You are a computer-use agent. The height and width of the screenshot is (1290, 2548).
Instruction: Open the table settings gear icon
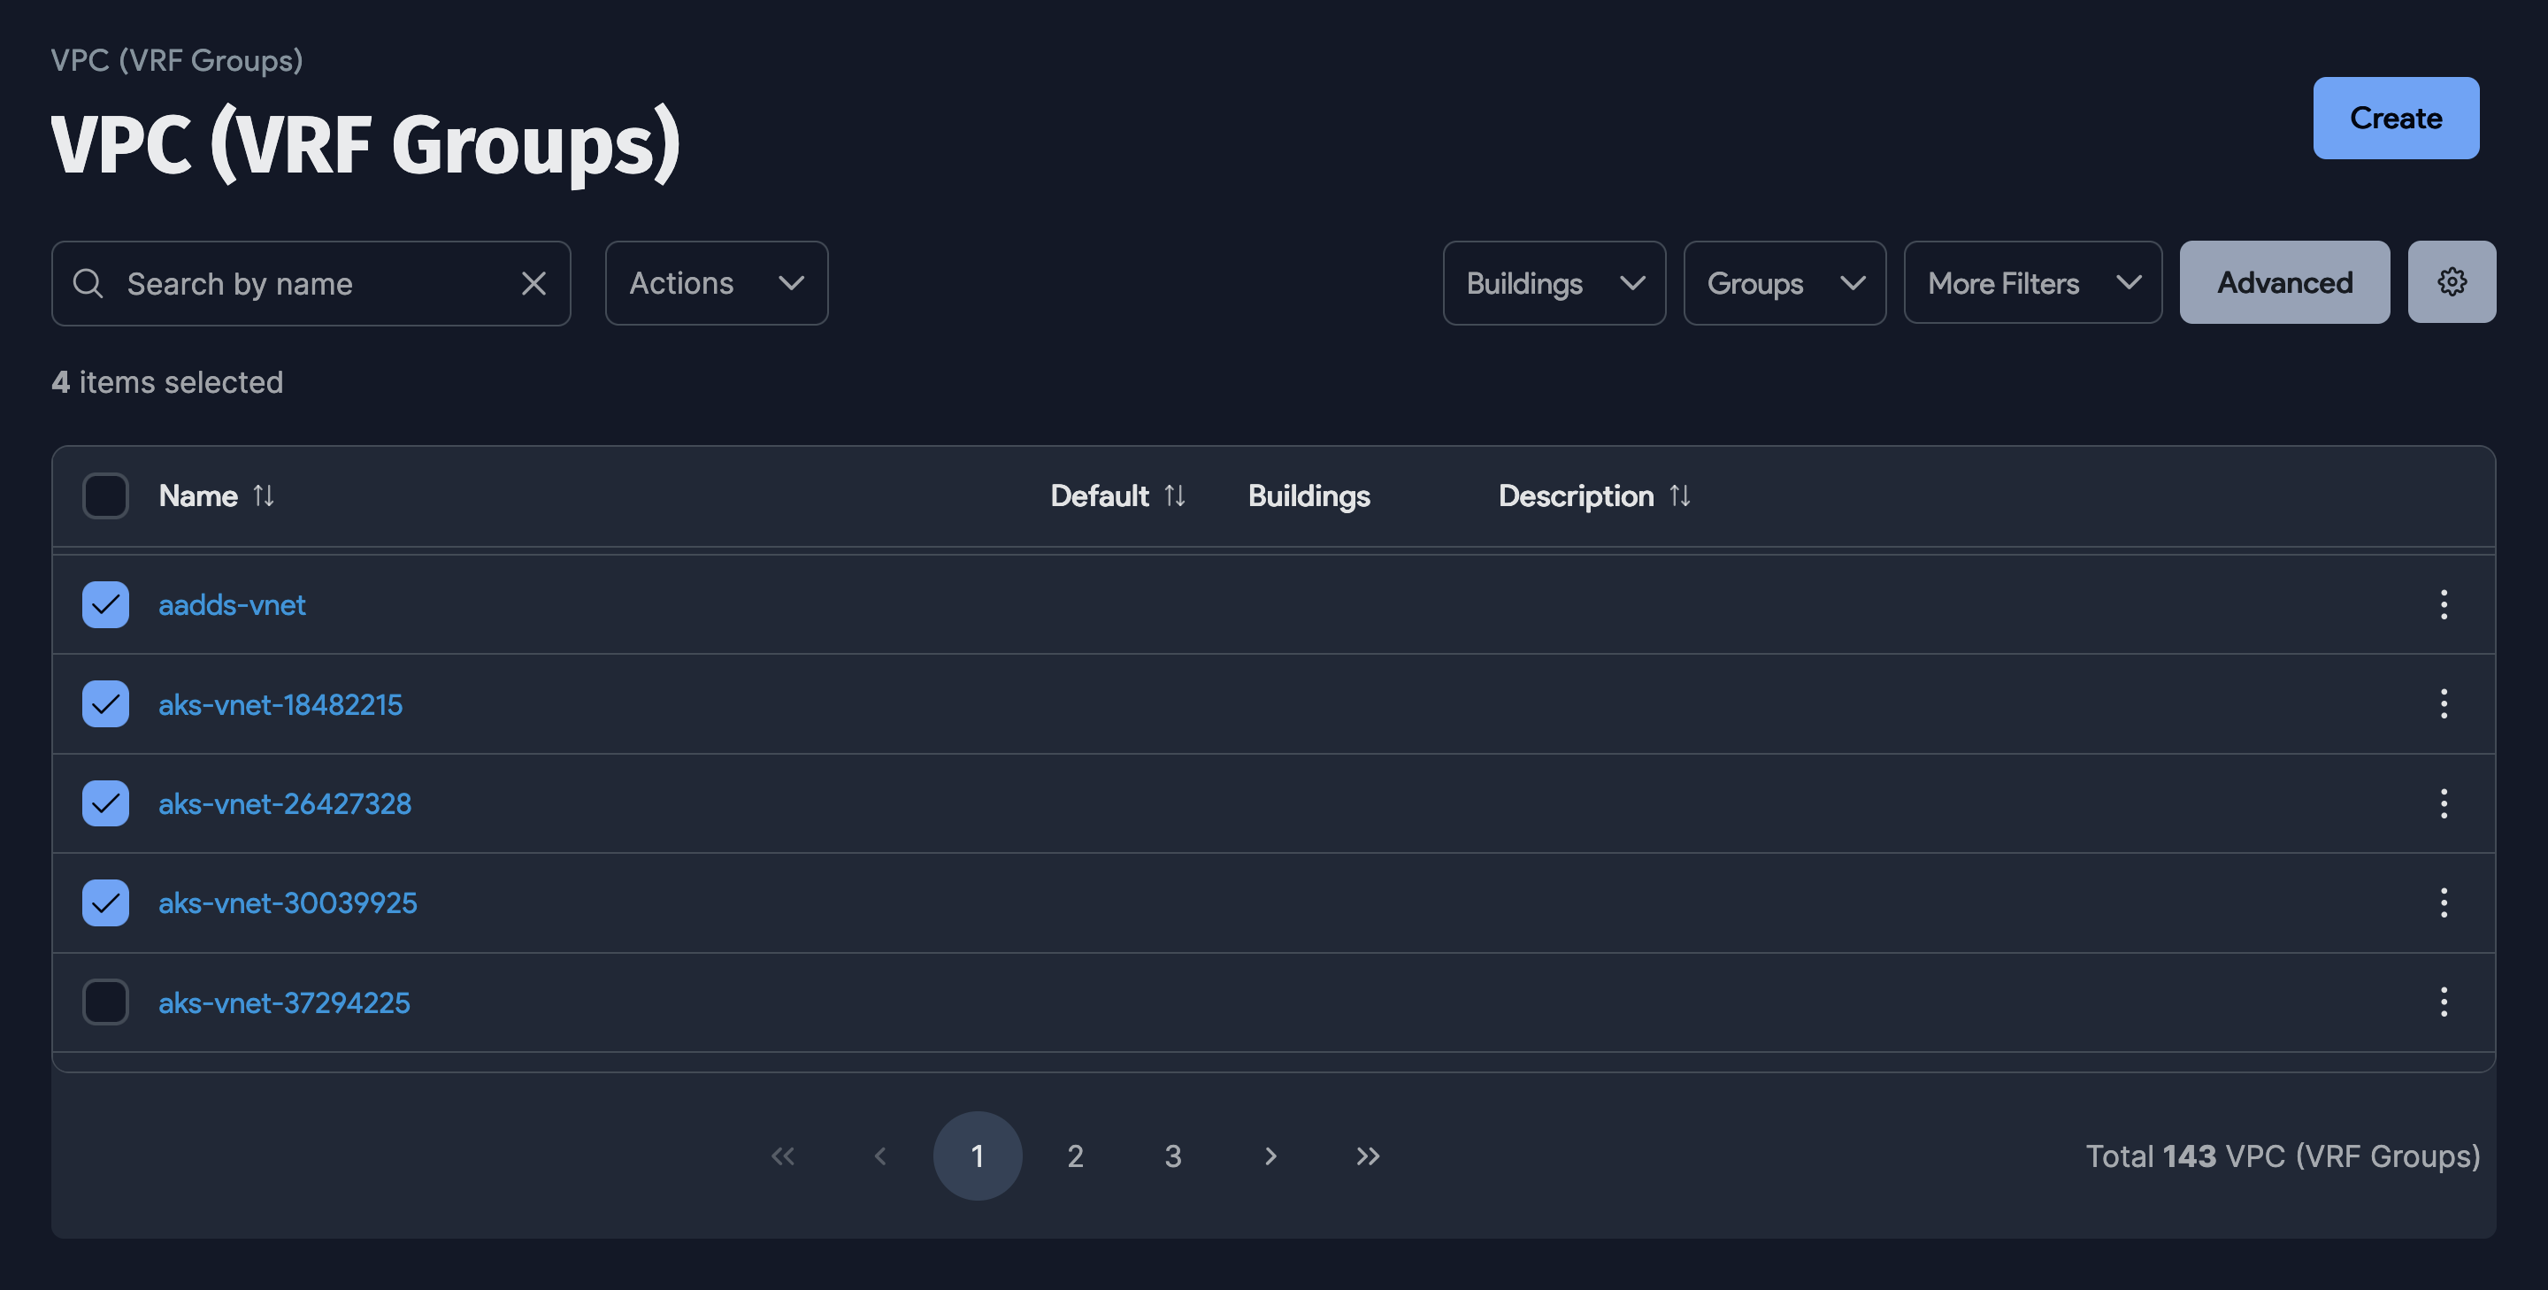[x=2451, y=282]
